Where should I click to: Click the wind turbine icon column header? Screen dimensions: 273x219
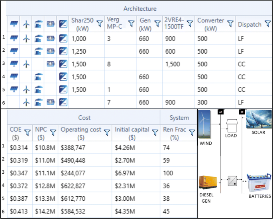26,25
